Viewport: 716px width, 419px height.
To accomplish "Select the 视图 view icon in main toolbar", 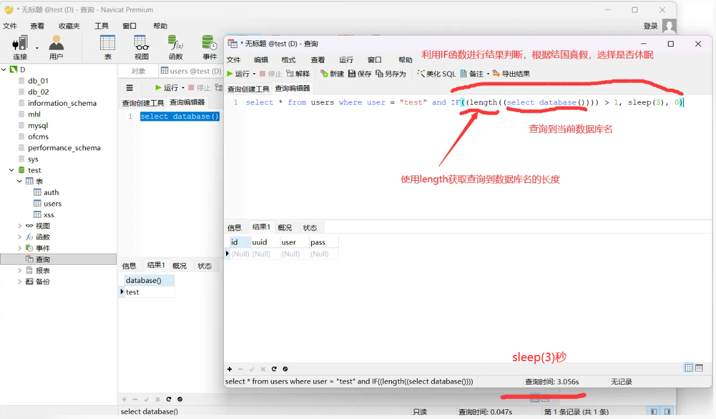I will 141,47.
